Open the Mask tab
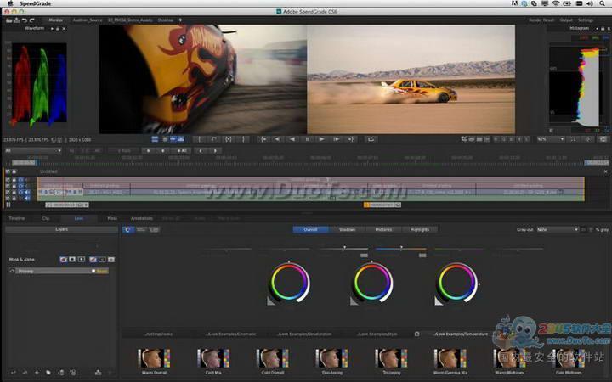The width and height of the screenshot is (612, 382). 112,218
